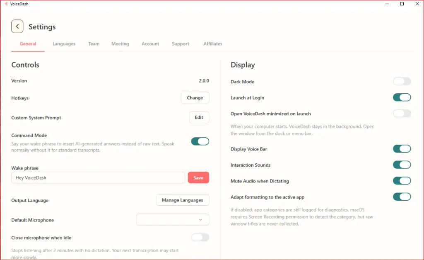424x260 pixels.
Task: Click the Controls section heading
Action: (x=25, y=65)
